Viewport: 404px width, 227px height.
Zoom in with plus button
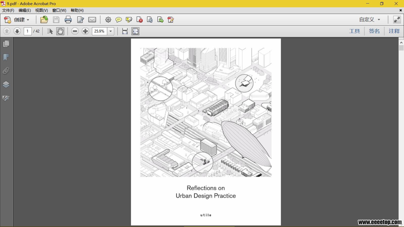click(x=85, y=31)
